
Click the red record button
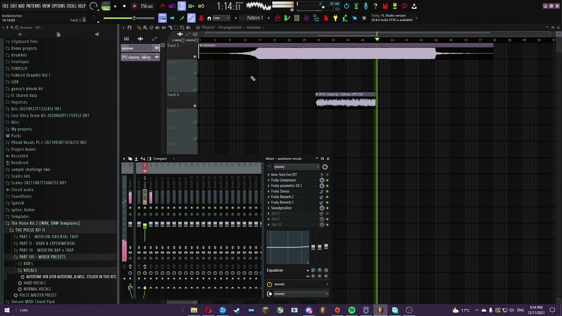[134, 6]
